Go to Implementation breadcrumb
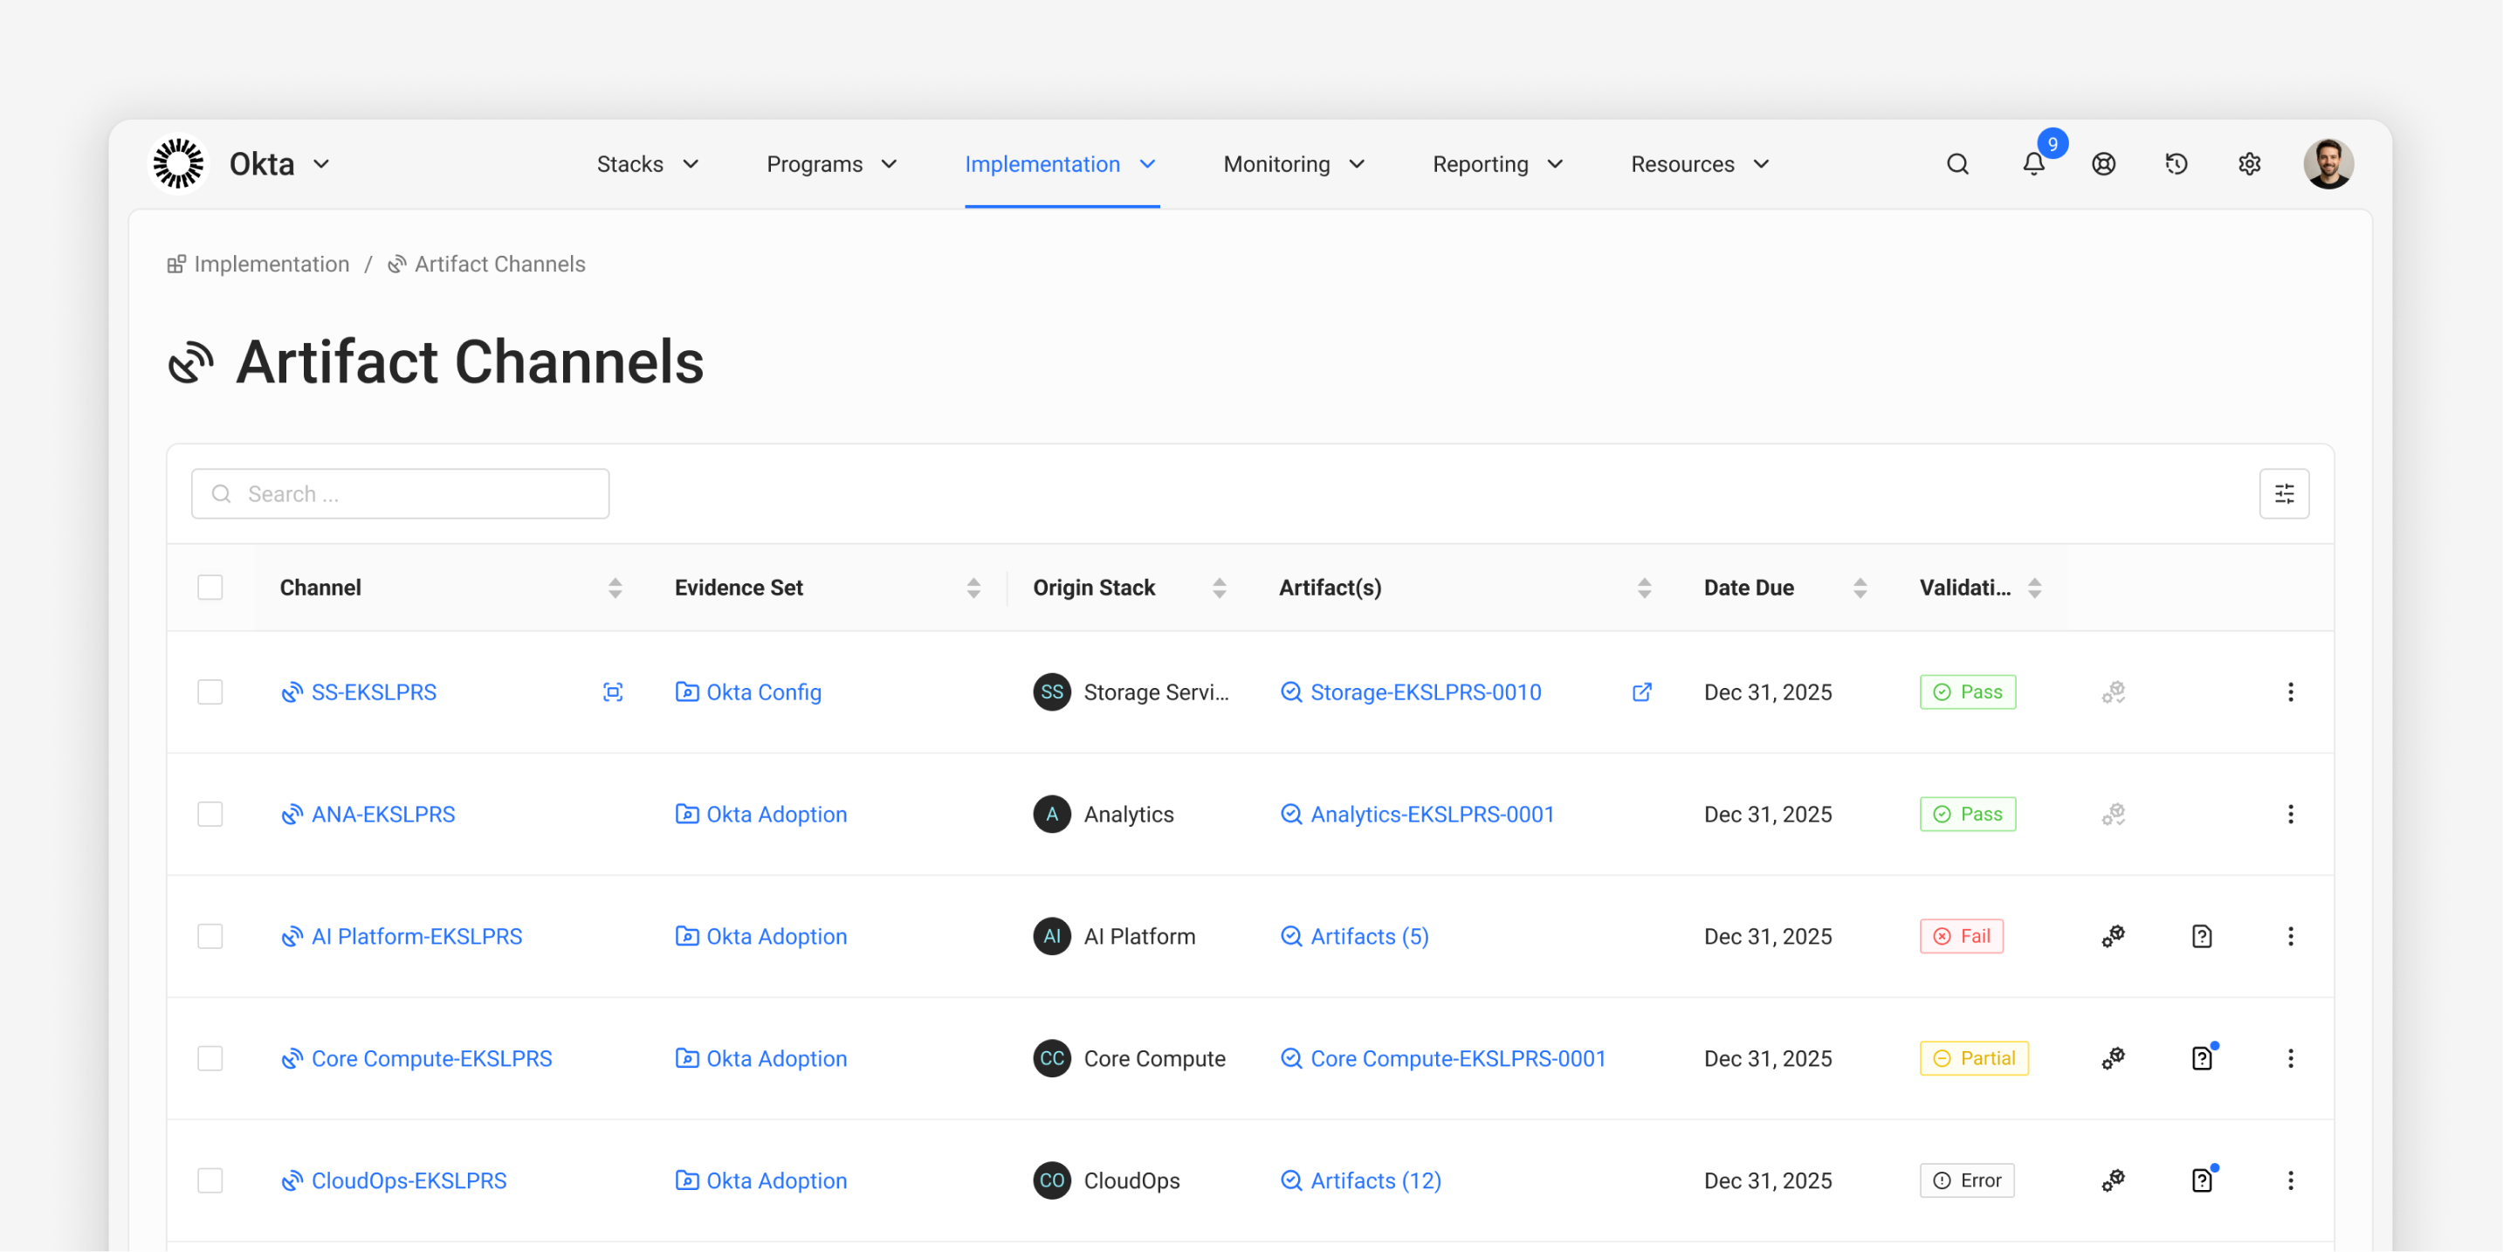 (272, 265)
